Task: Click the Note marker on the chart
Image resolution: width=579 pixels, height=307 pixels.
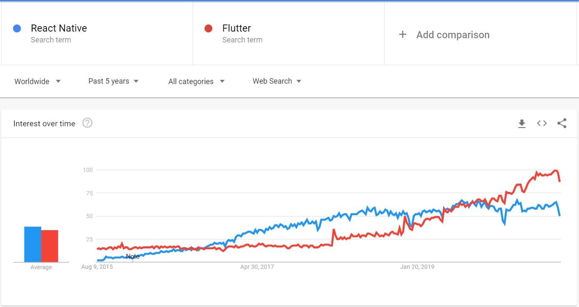Action: click(x=132, y=256)
